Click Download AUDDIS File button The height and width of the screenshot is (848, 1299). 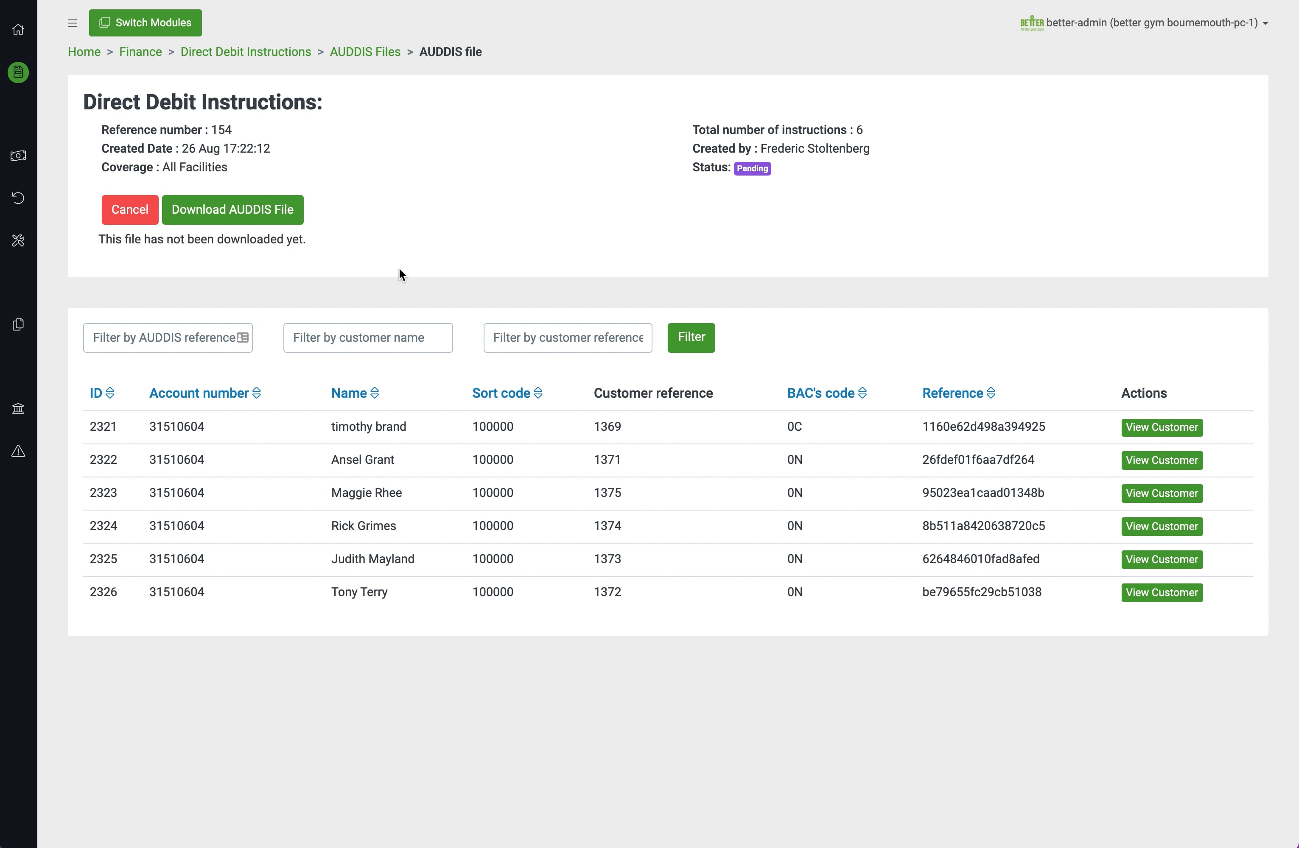[x=232, y=210]
